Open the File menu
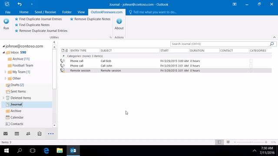Image resolution: width=278 pixels, height=156 pixels. tap(8, 12)
